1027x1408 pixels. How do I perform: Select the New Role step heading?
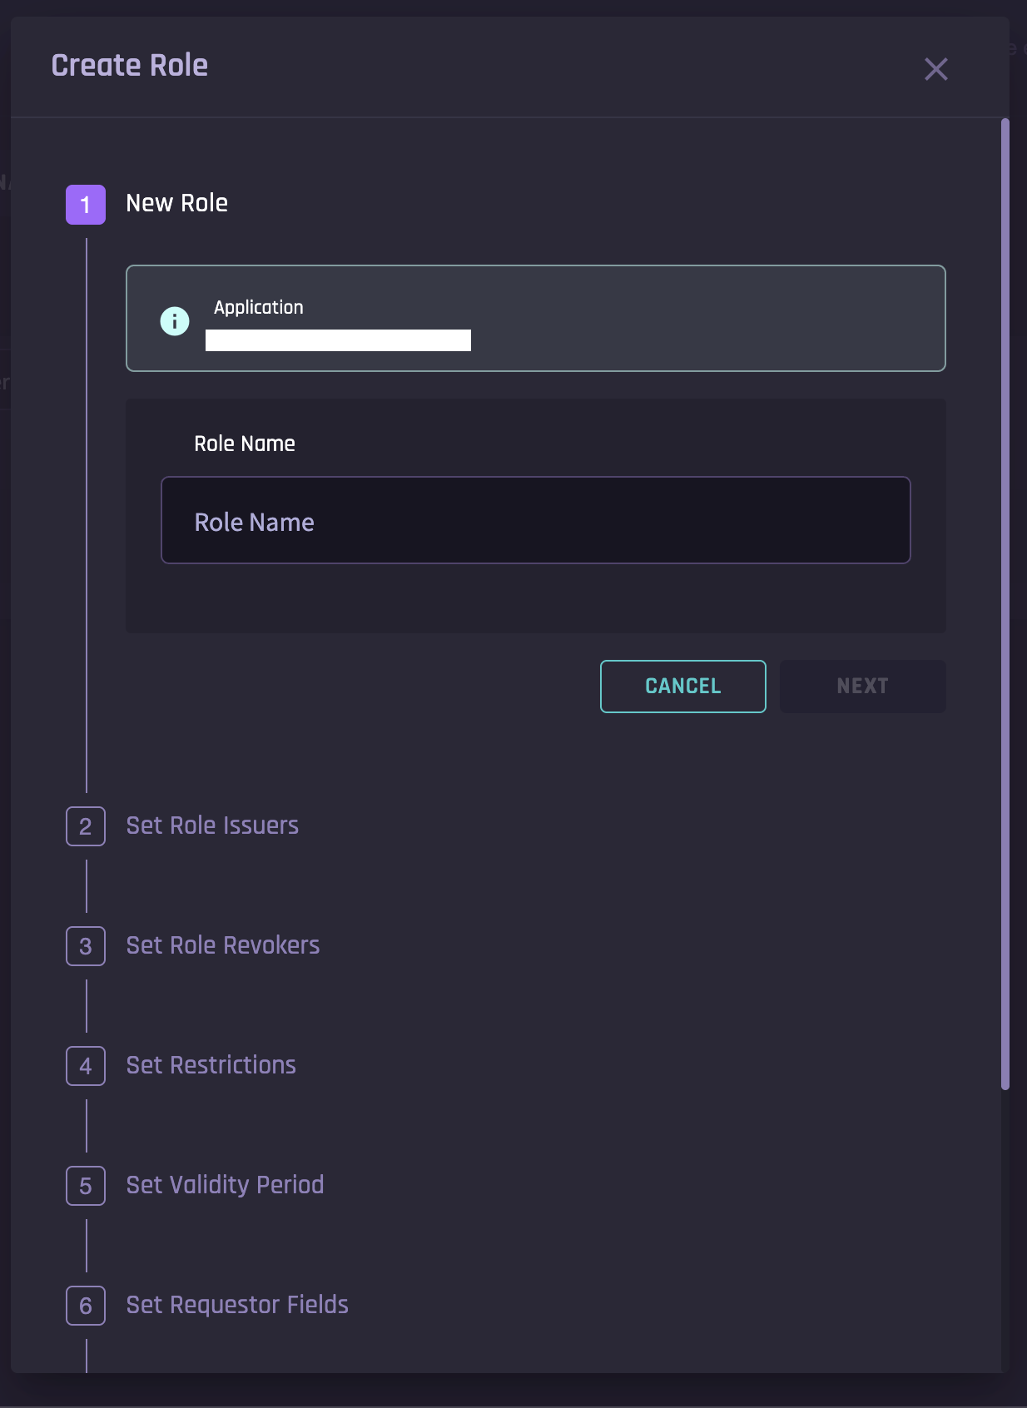pos(176,203)
